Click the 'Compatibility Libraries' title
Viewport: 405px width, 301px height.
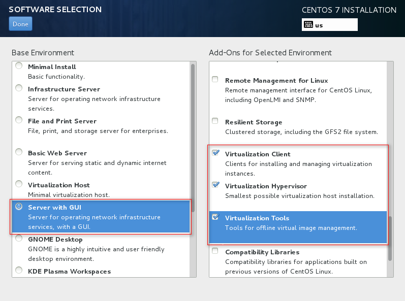(x=262, y=252)
